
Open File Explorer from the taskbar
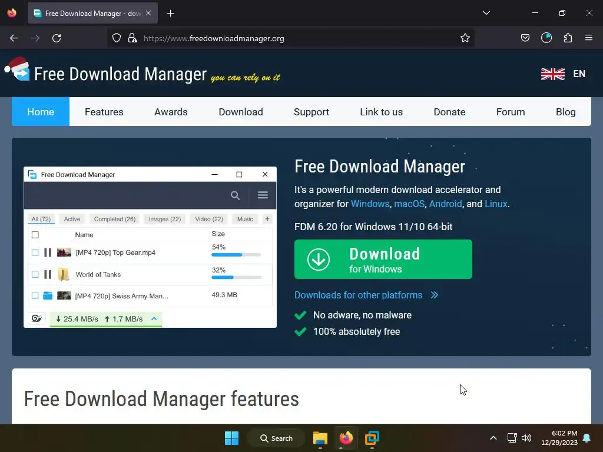[320, 438]
